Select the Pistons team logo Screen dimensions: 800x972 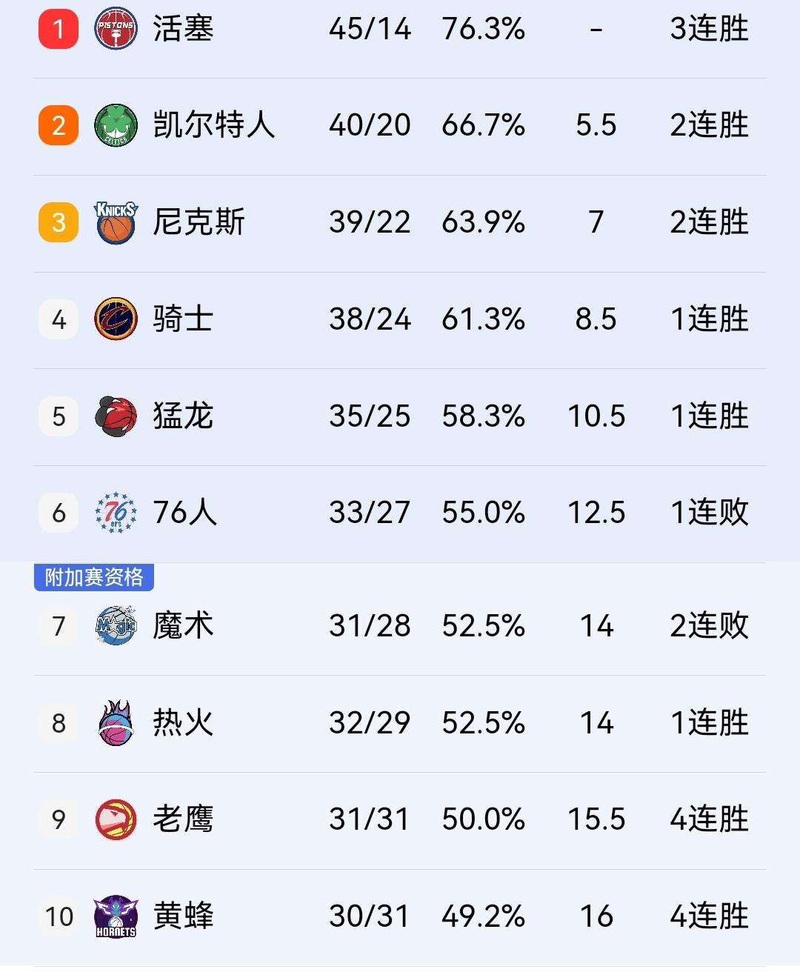(115, 28)
